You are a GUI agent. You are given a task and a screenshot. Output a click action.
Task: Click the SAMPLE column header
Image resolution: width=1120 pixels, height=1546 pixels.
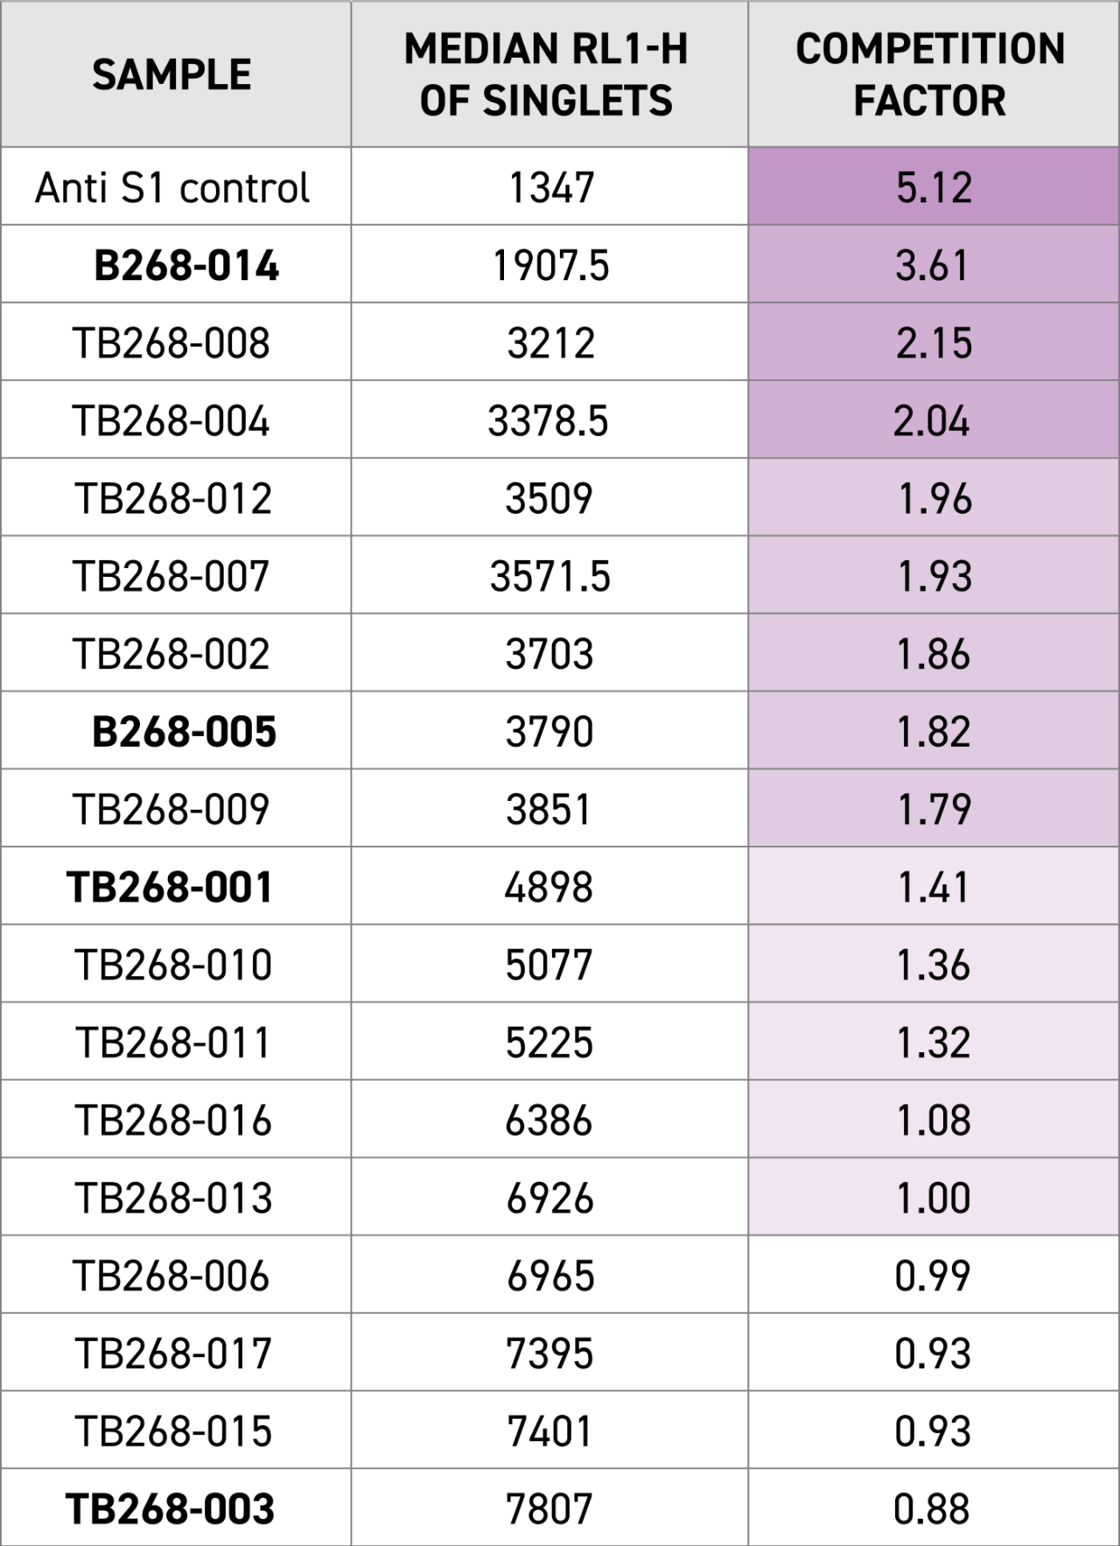pos(172,74)
